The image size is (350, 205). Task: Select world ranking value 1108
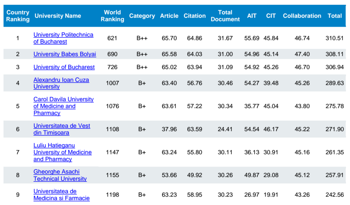point(112,129)
